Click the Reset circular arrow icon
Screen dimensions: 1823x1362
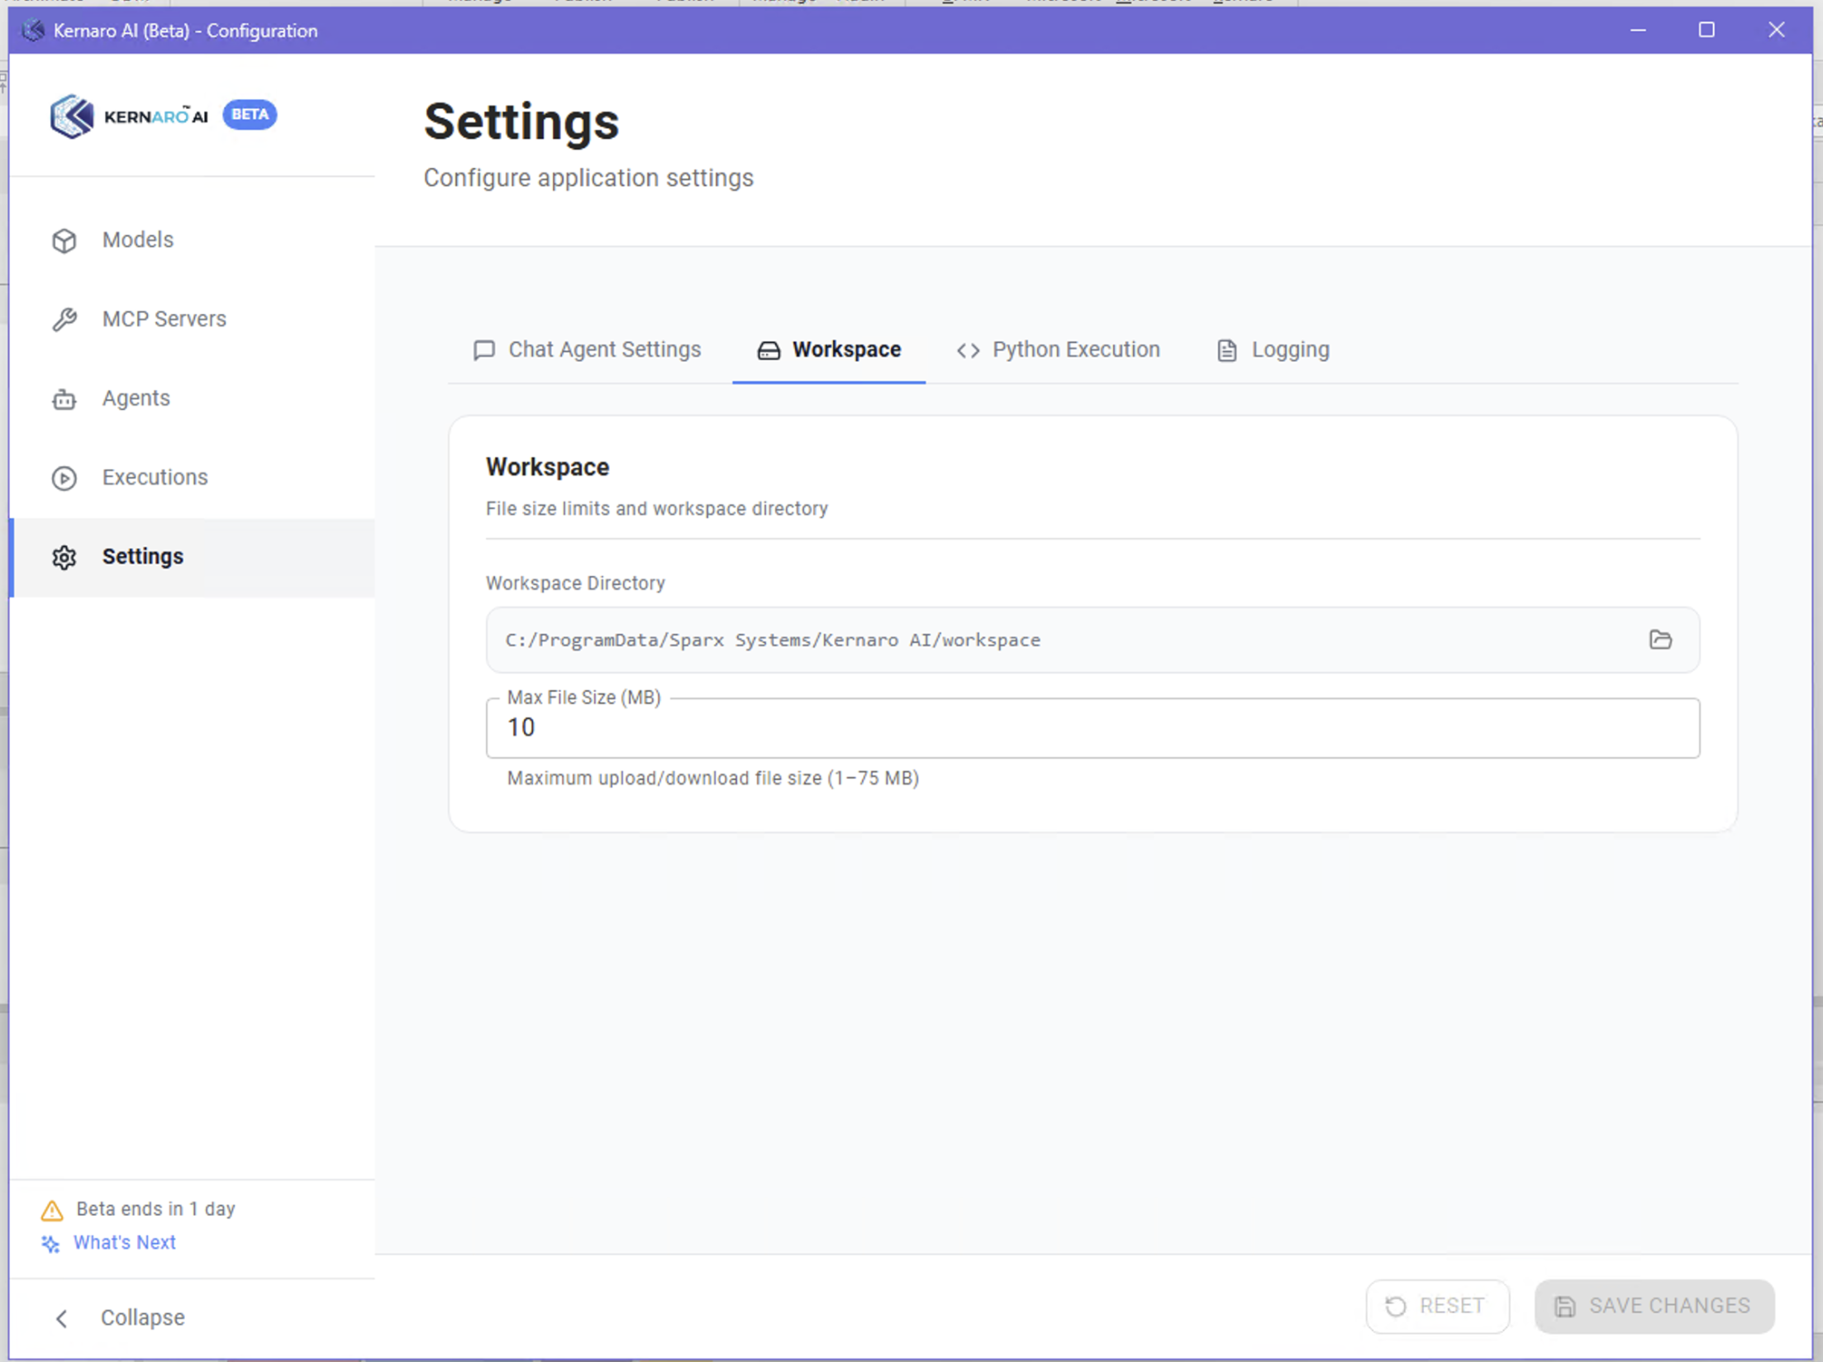1396,1307
